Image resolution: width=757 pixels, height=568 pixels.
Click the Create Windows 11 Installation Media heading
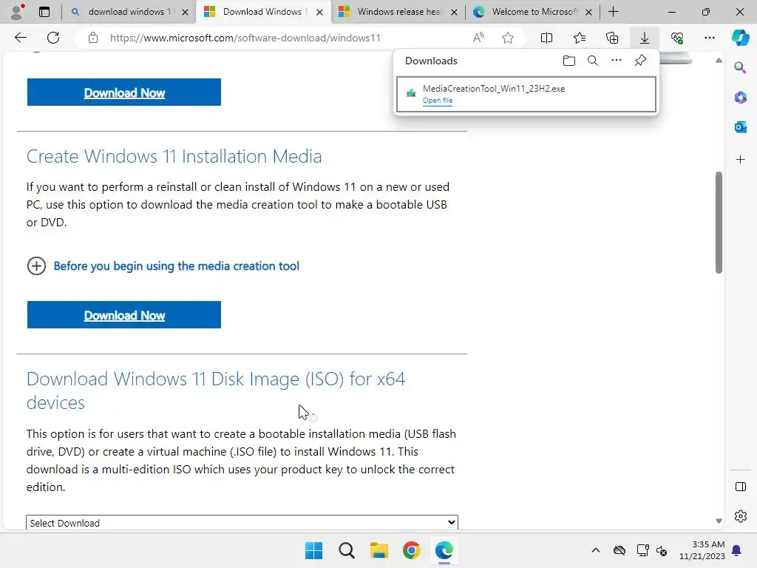[174, 157]
